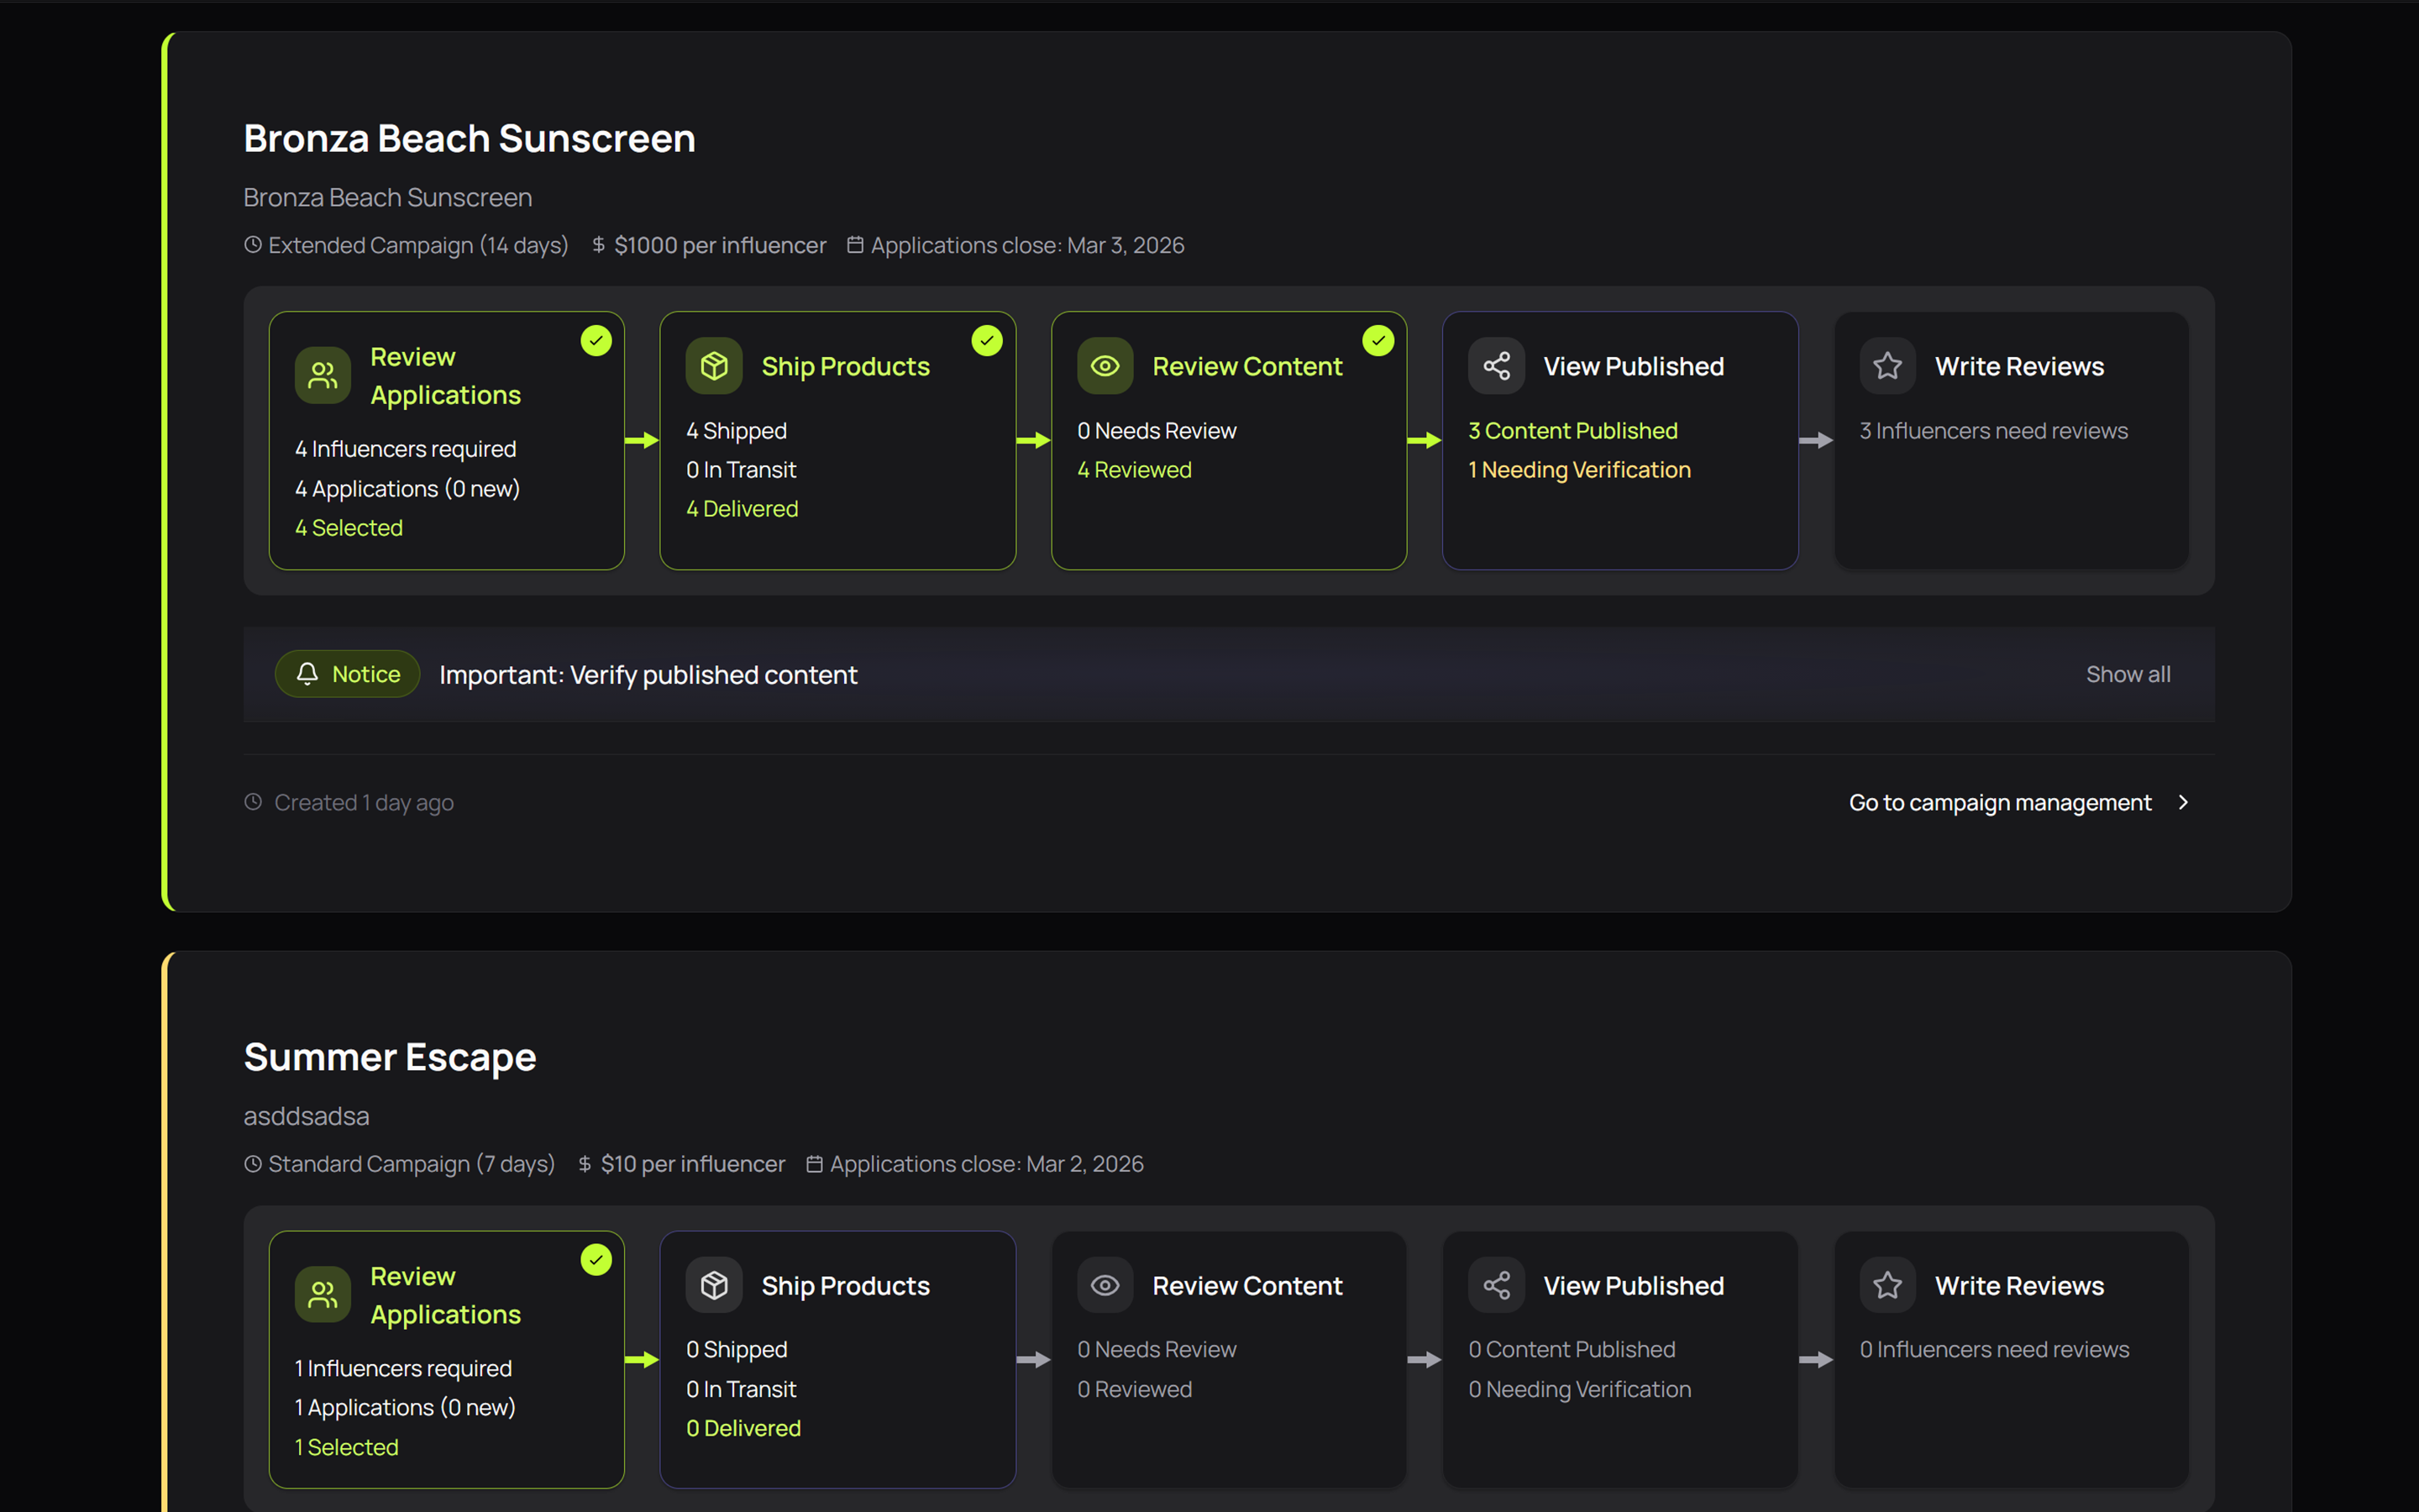Click the Ship Products package icon in Bronza Beach
2419x1512 pixels.
click(714, 366)
